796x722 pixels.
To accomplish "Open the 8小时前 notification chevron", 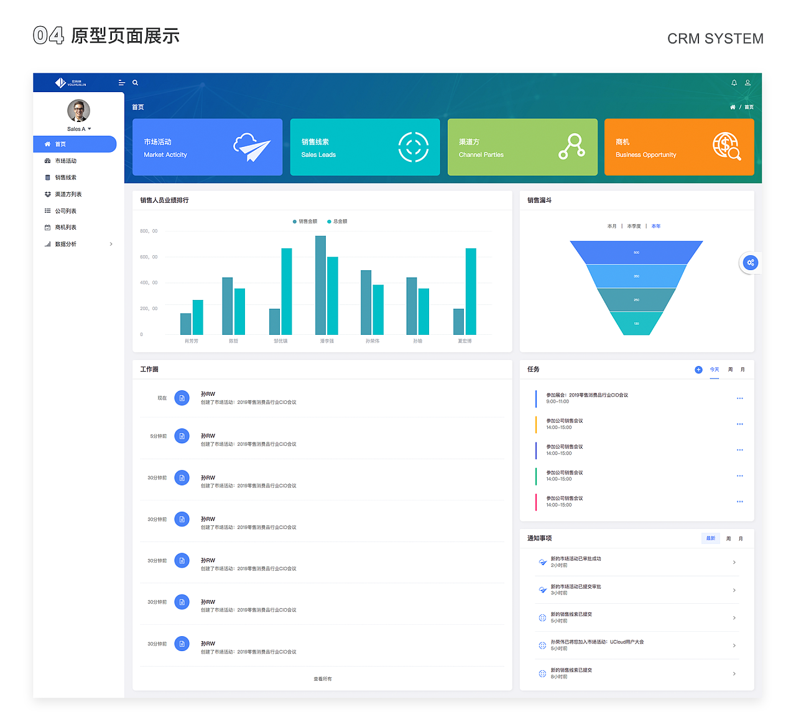I will pyautogui.click(x=734, y=673).
